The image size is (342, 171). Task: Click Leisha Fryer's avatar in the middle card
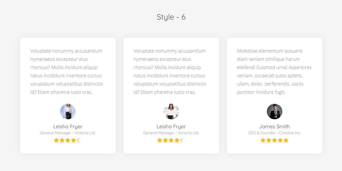pyautogui.click(x=171, y=112)
